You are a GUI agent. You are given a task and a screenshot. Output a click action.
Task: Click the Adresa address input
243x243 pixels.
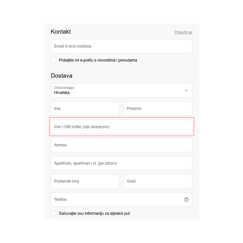coord(122,145)
